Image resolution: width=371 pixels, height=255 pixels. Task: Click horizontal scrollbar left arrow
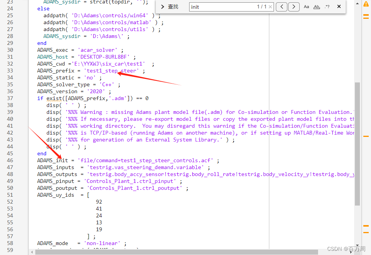pos(32,252)
